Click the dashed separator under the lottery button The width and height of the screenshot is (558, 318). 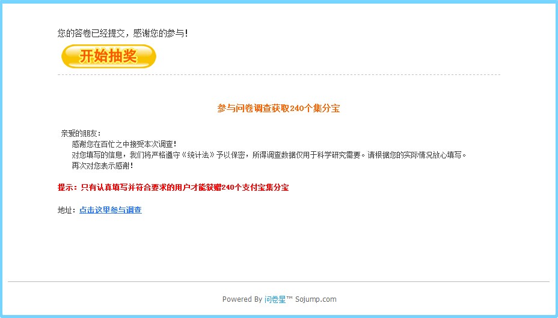coord(279,75)
